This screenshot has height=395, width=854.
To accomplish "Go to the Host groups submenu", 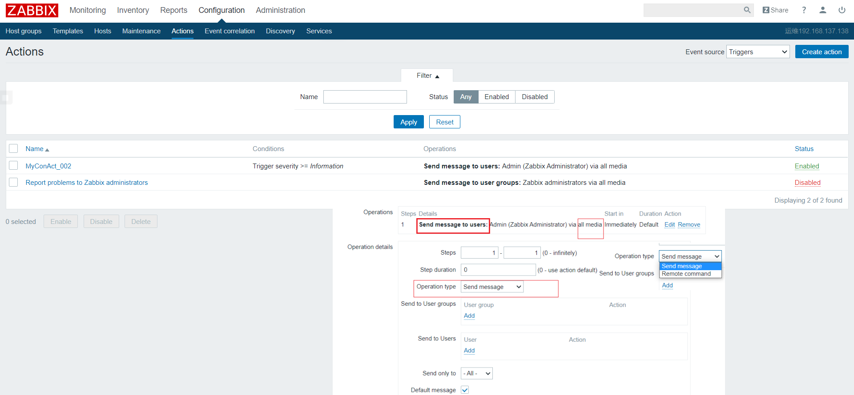I will coord(24,31).
